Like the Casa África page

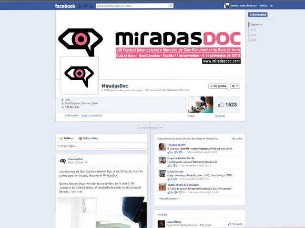pyautogui.click(x=235, y=224)
